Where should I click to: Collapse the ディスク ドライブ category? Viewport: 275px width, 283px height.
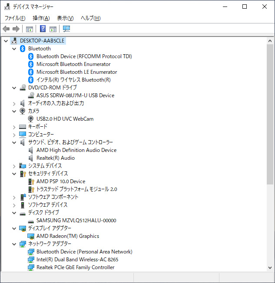[x=14, y=213]
